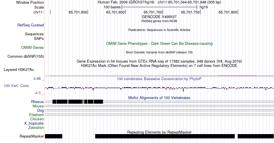Viewport: 274px width, 143px height.
Task: Click position marker 65,701,600 on ruler
Action: pyautogui.click(x=78, y=12)
